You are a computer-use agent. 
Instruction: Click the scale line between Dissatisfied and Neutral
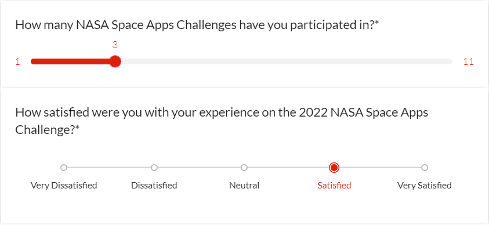coord(199,168)
